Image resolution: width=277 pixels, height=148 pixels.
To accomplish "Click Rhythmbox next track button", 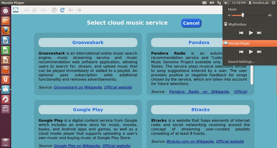I will click(259, 33).
